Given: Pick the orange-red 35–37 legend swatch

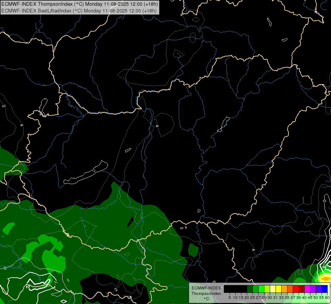Looking at the screenshot, I should point(290,289).
